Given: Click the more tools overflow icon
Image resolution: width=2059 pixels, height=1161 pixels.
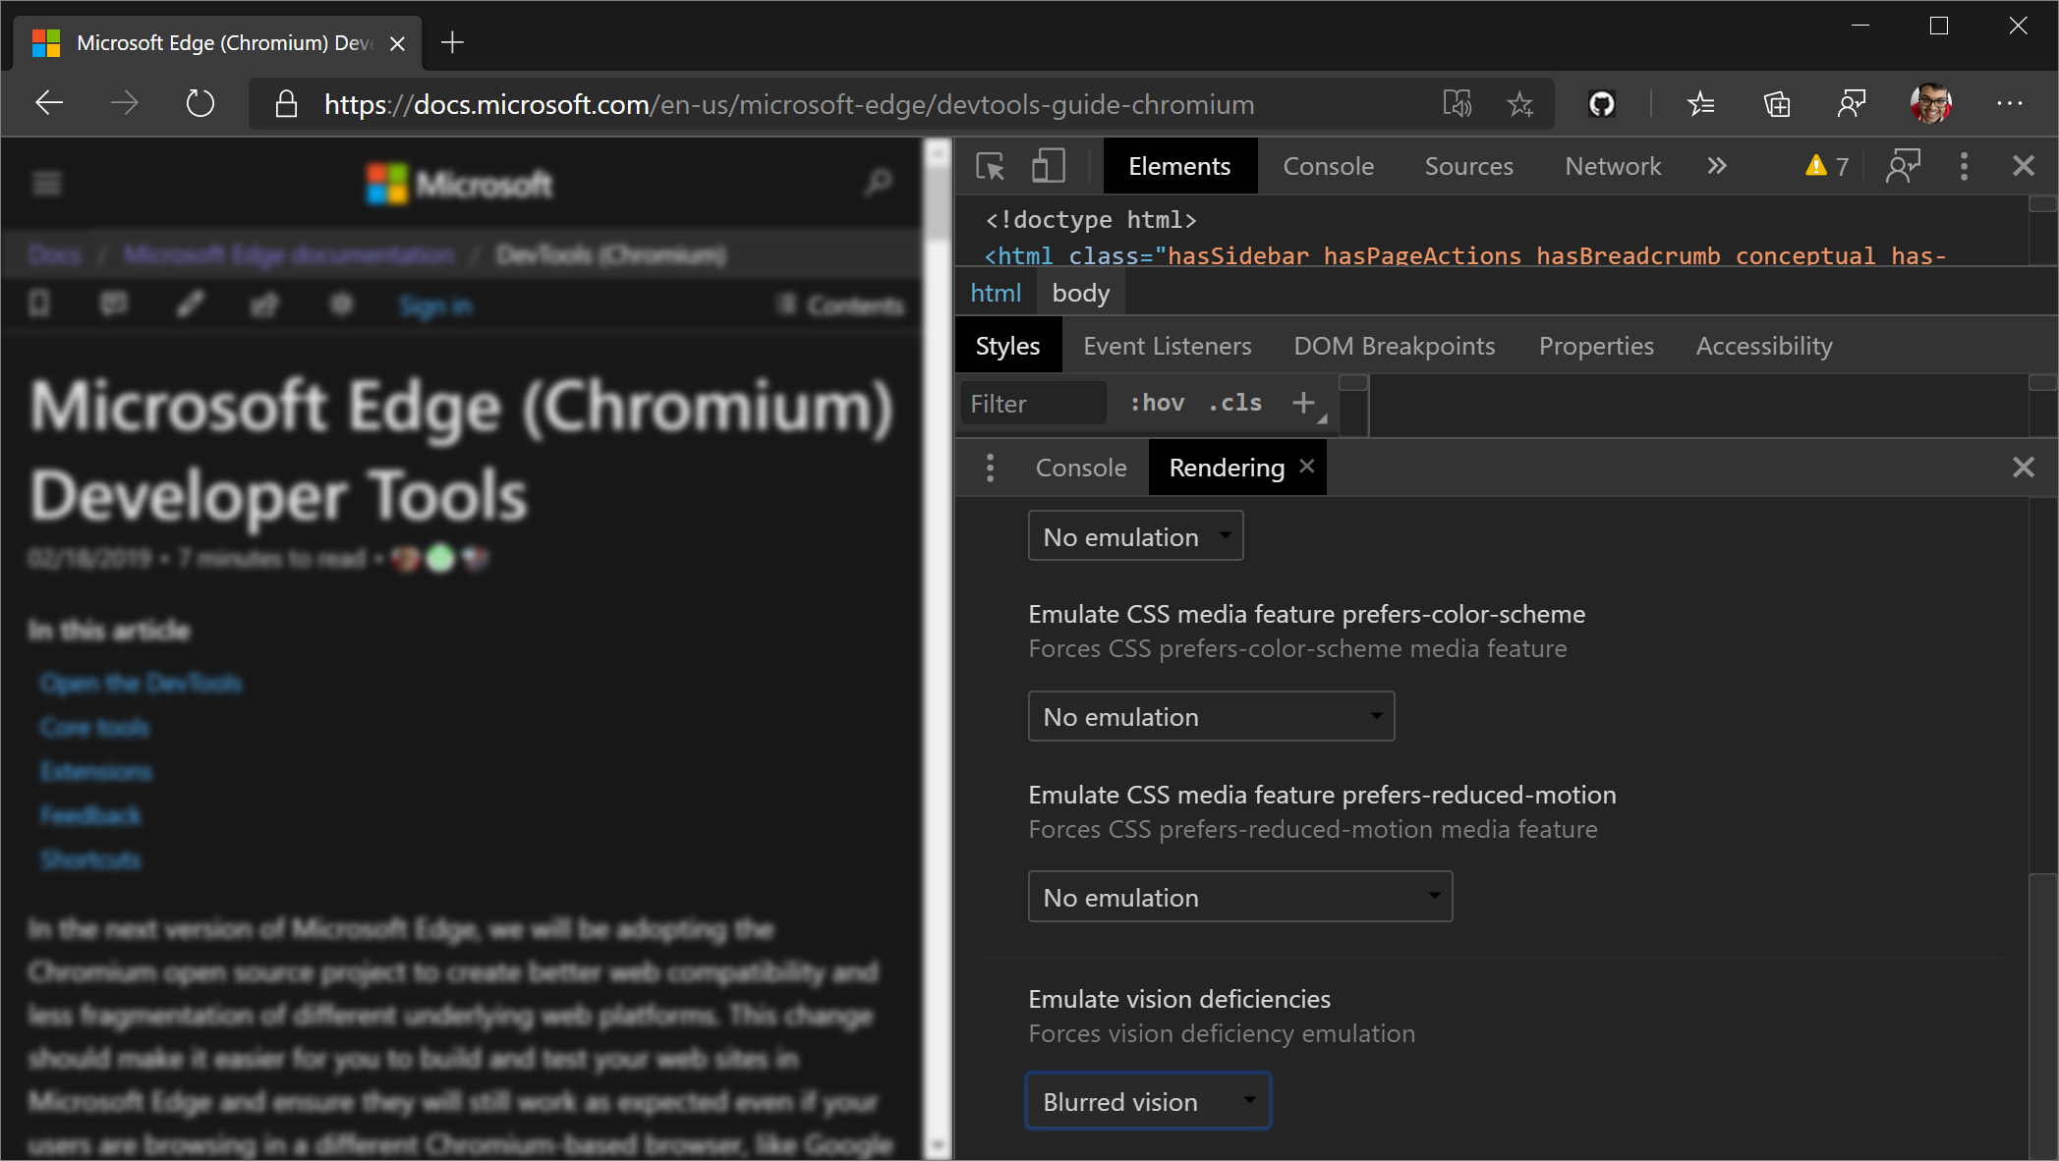Looking at the screenshot, I should pyautogui.click(x=1717, y=167).
